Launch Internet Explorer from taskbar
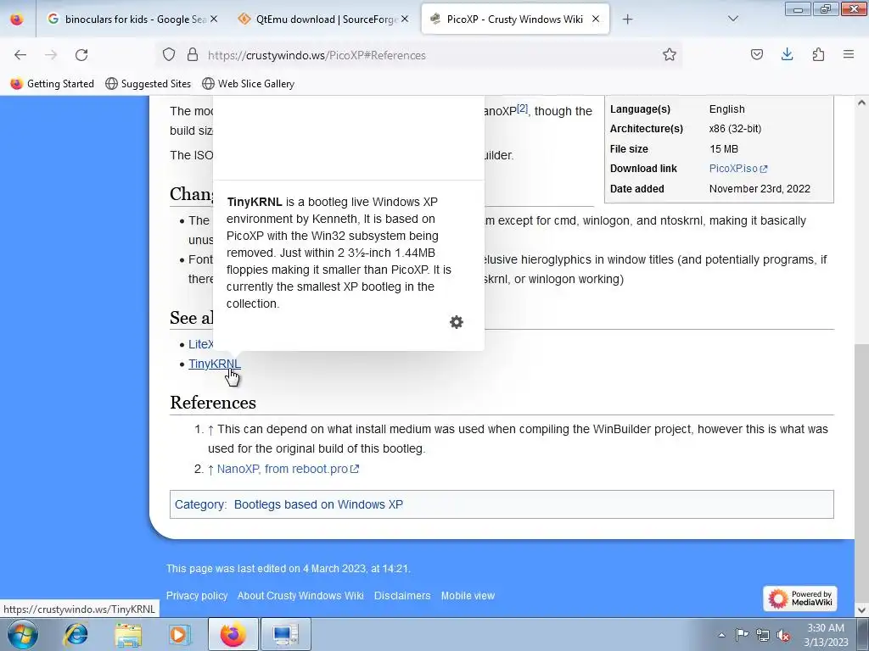This screenshot has width=869, height=651. click(x=76, y=634)
